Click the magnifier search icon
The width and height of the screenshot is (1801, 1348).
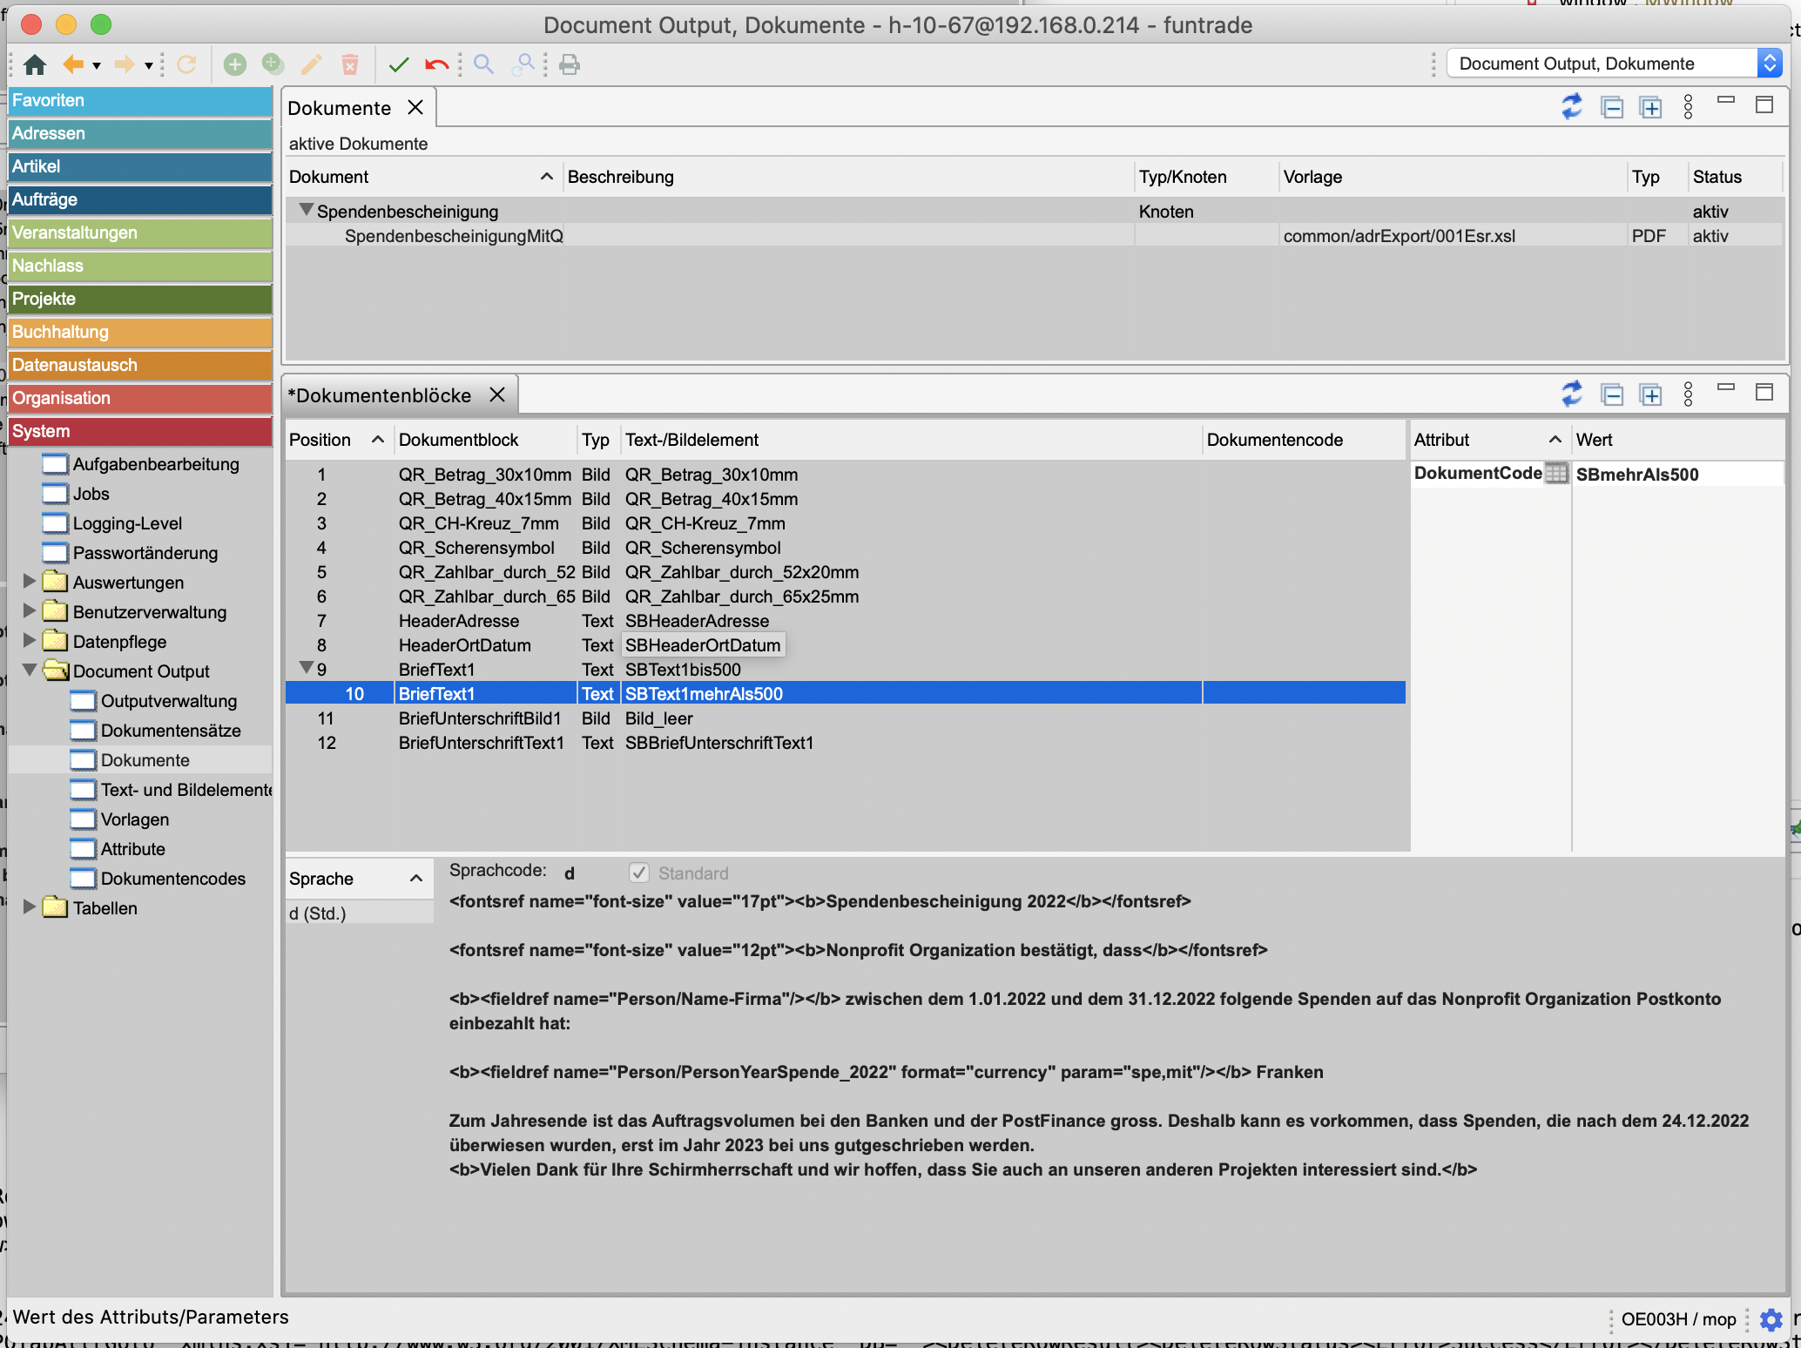point(483,64)
